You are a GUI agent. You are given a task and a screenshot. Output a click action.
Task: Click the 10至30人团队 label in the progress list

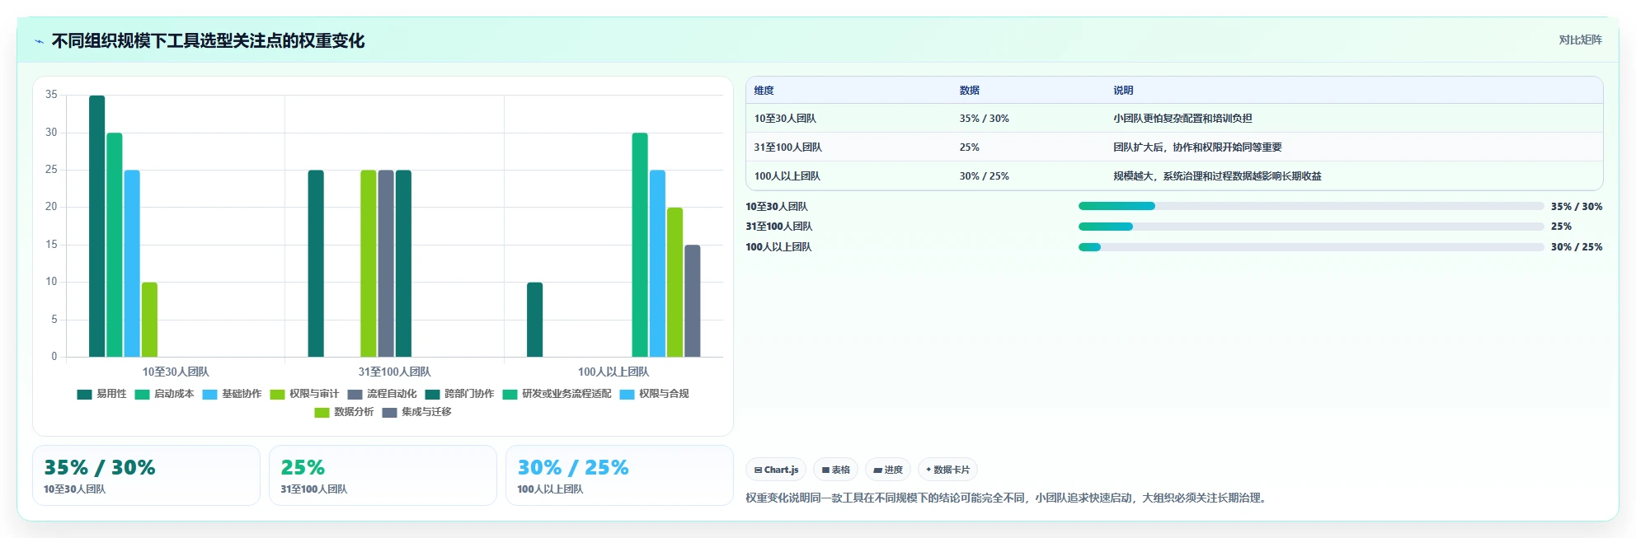coord(777,207)
